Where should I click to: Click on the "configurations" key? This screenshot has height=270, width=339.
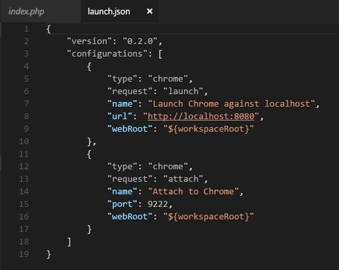pyautogui.click(x=107, y=54)
